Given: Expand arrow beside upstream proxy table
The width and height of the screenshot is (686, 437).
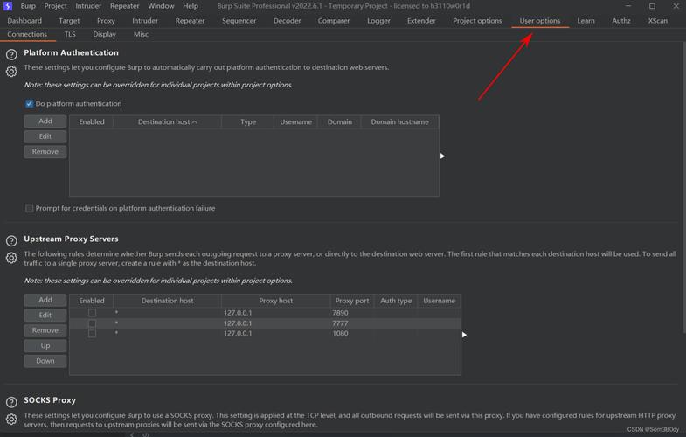Looking at the screenshot, I should pyautogui.click(x=464, y=335).
